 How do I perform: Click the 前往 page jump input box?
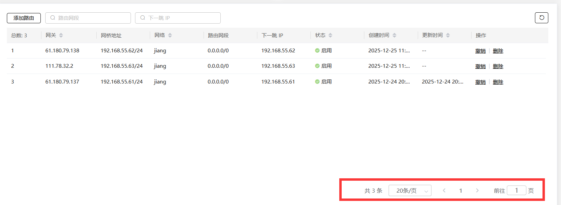pos(516,190)
